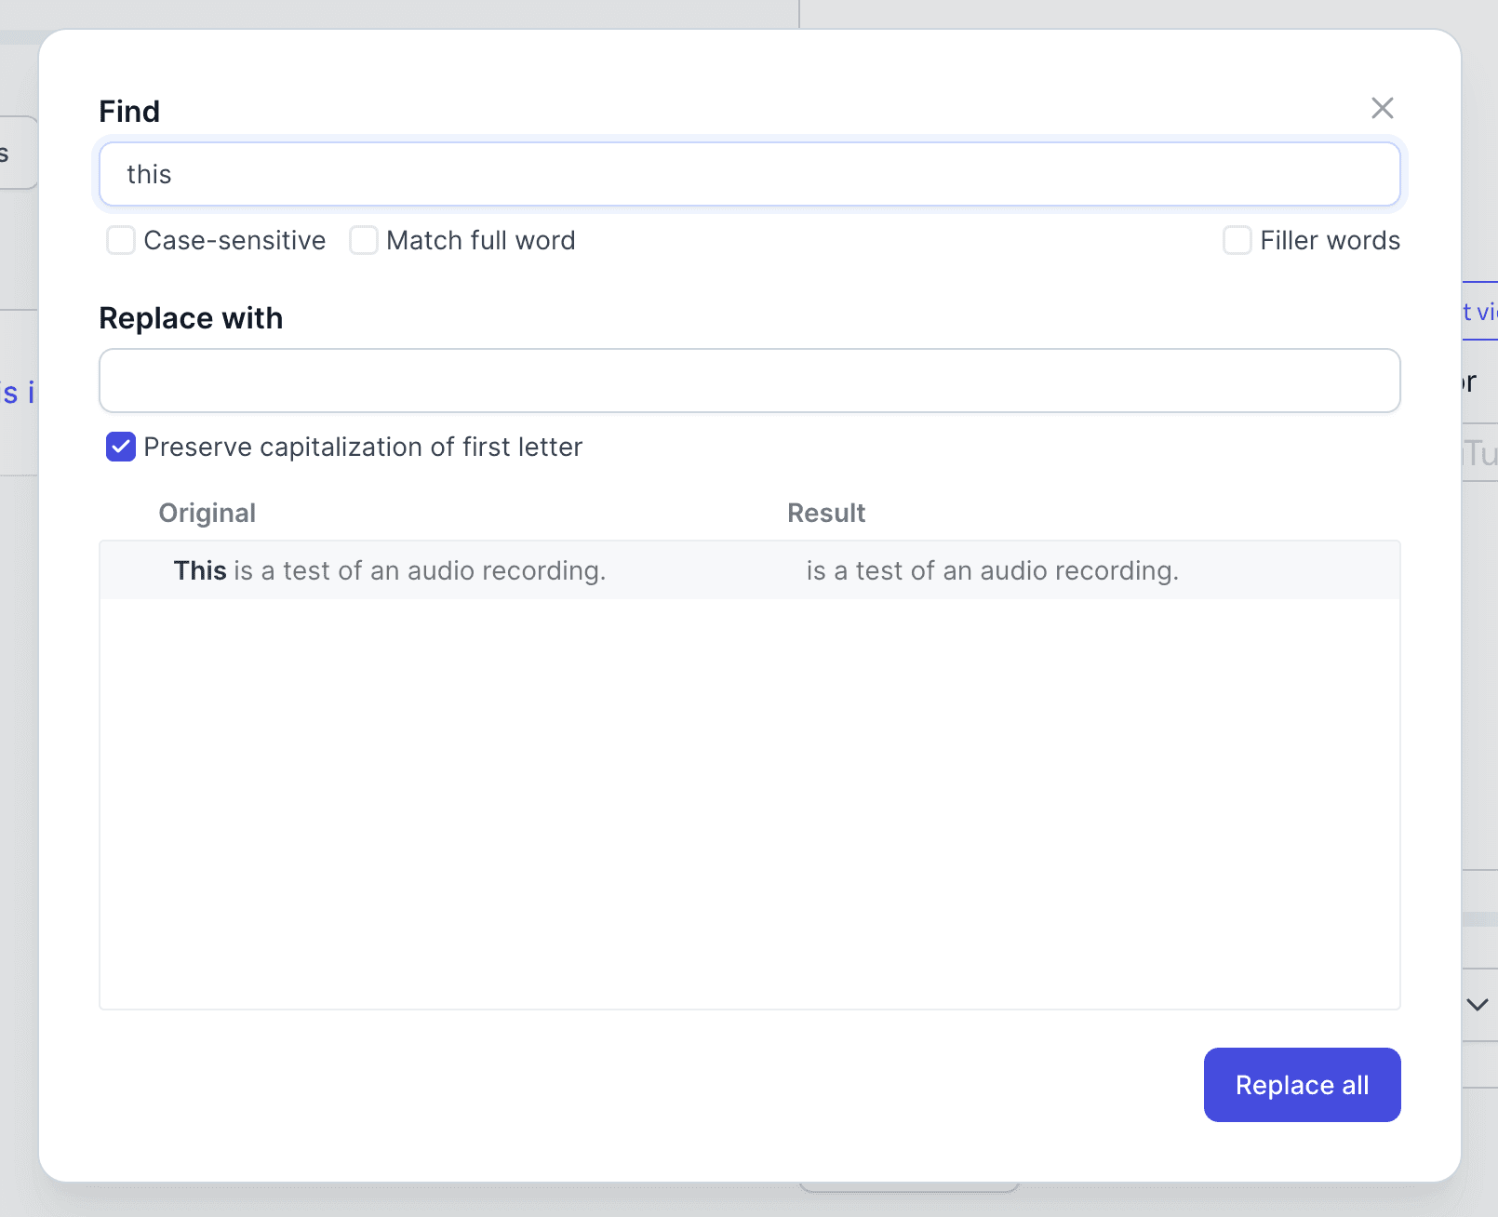Screen dimensions: 1498x1217
Task: Click the bold "This" match in Original
Action: (x=200, y=570)
